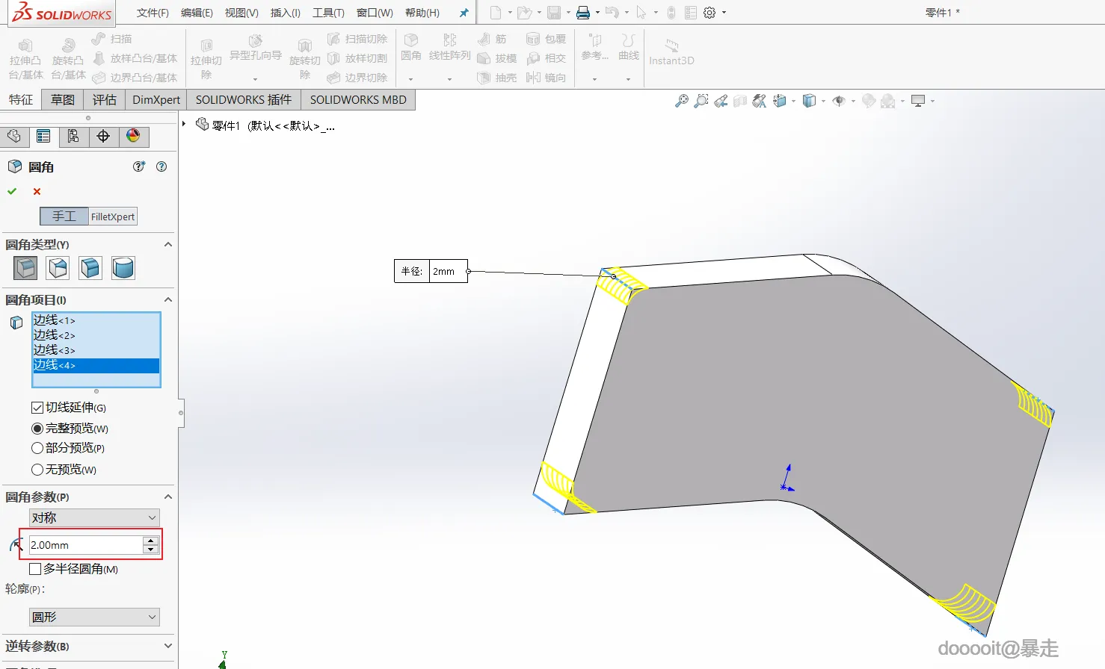Click the 手工 manual mode button
This screenshot has width=1105, height=669.
point(64,217)
